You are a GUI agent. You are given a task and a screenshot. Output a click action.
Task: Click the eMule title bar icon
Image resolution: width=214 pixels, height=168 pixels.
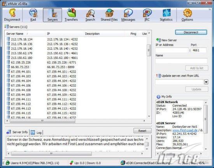point(4,4)
